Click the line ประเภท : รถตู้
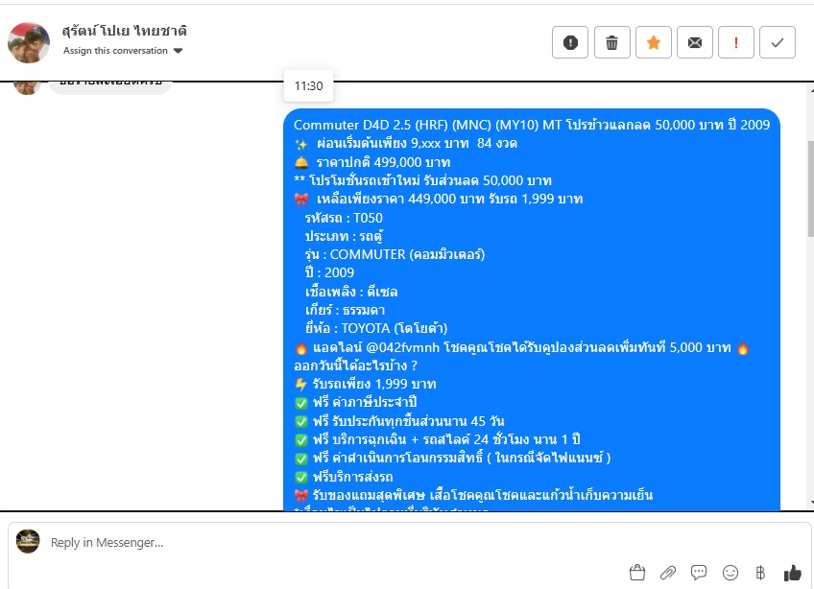814x589 pixels. tap(344, 237)
